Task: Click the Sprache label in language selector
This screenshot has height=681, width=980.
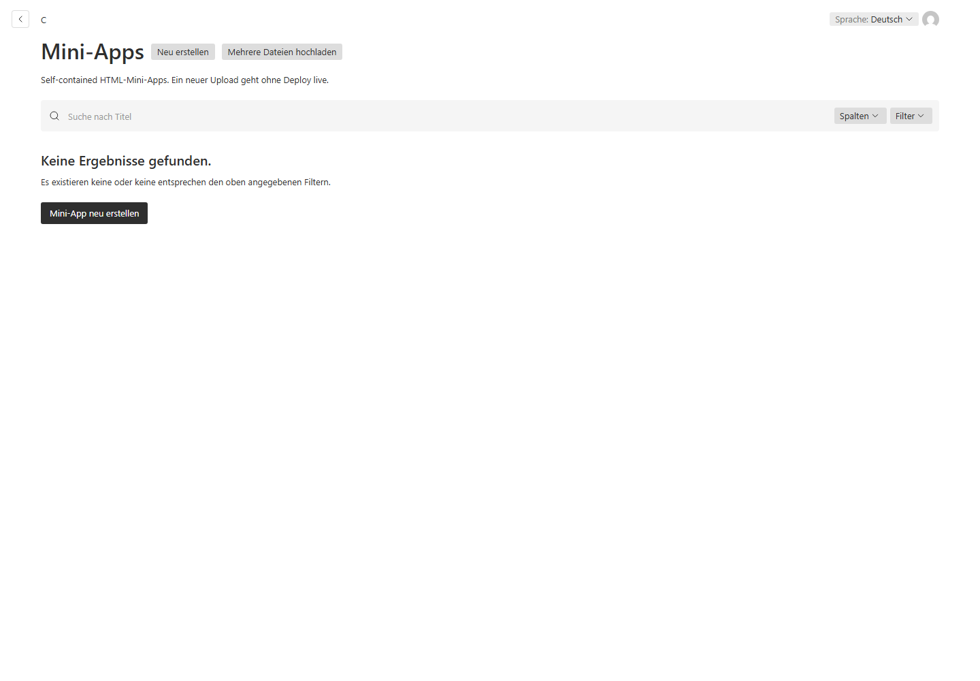Action: (x=851, y=19)
